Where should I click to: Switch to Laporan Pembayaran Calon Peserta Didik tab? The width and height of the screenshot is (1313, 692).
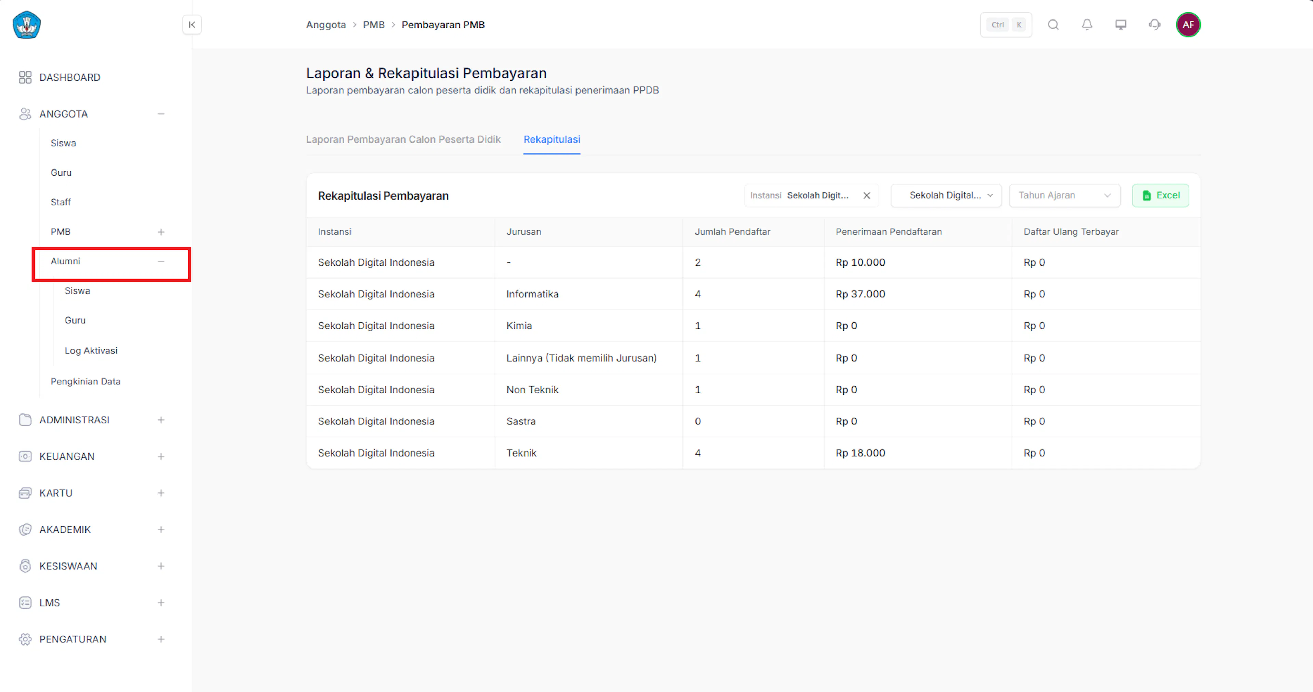pyautogui.click(x=403, y=139)
